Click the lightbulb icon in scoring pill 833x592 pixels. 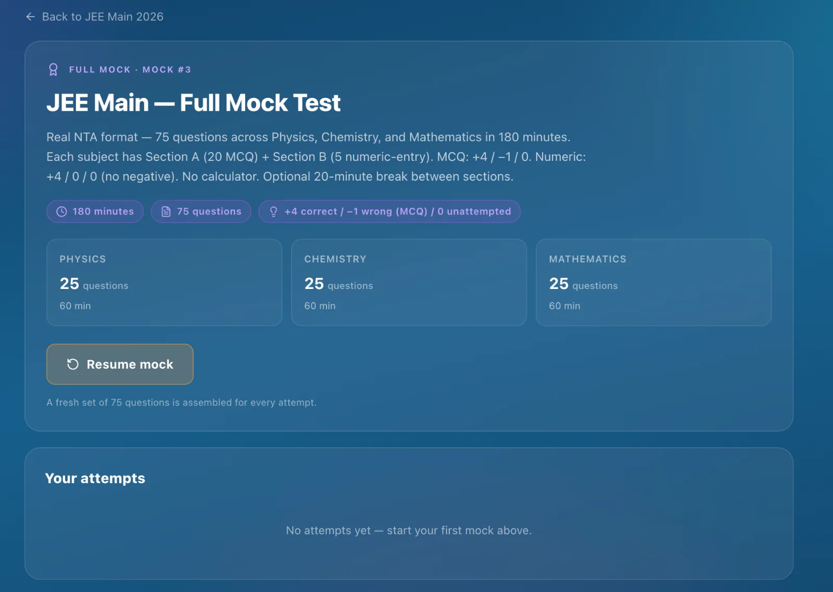[273, 211]
